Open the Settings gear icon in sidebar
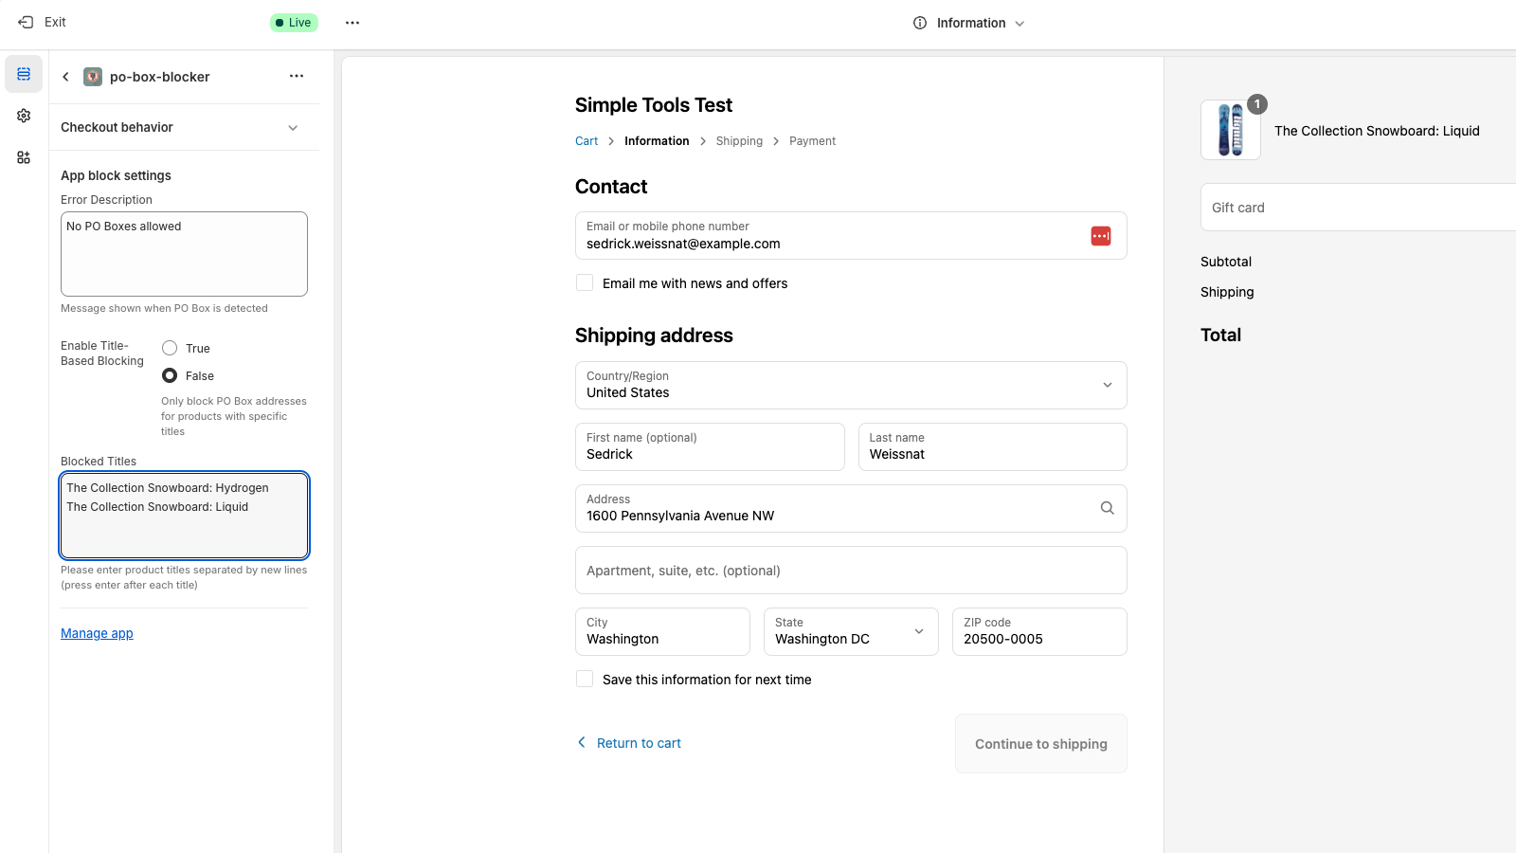Screen dimensions: 1516x853 [24, 116]
